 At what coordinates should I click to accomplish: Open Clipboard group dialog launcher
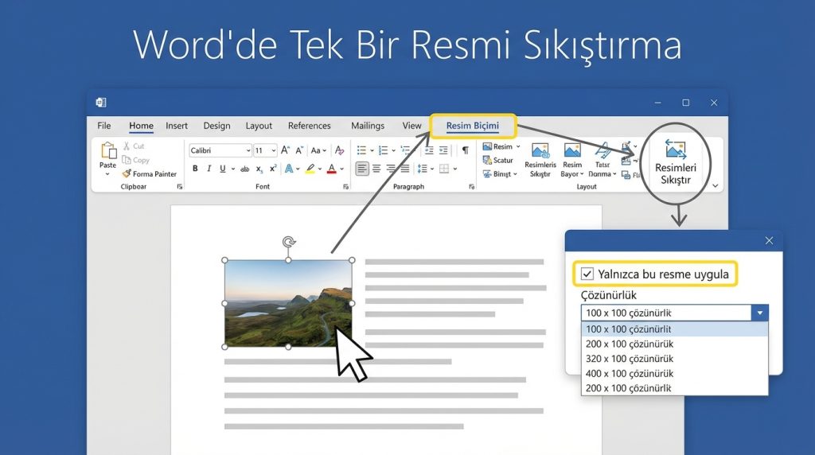[x=180, y=186]
